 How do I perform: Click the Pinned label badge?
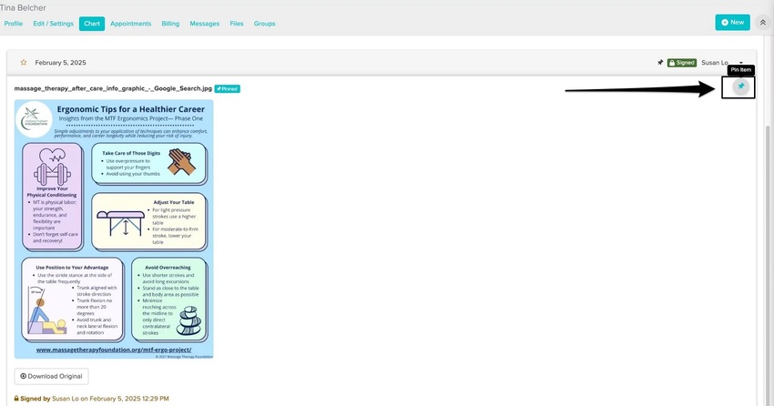227,89
